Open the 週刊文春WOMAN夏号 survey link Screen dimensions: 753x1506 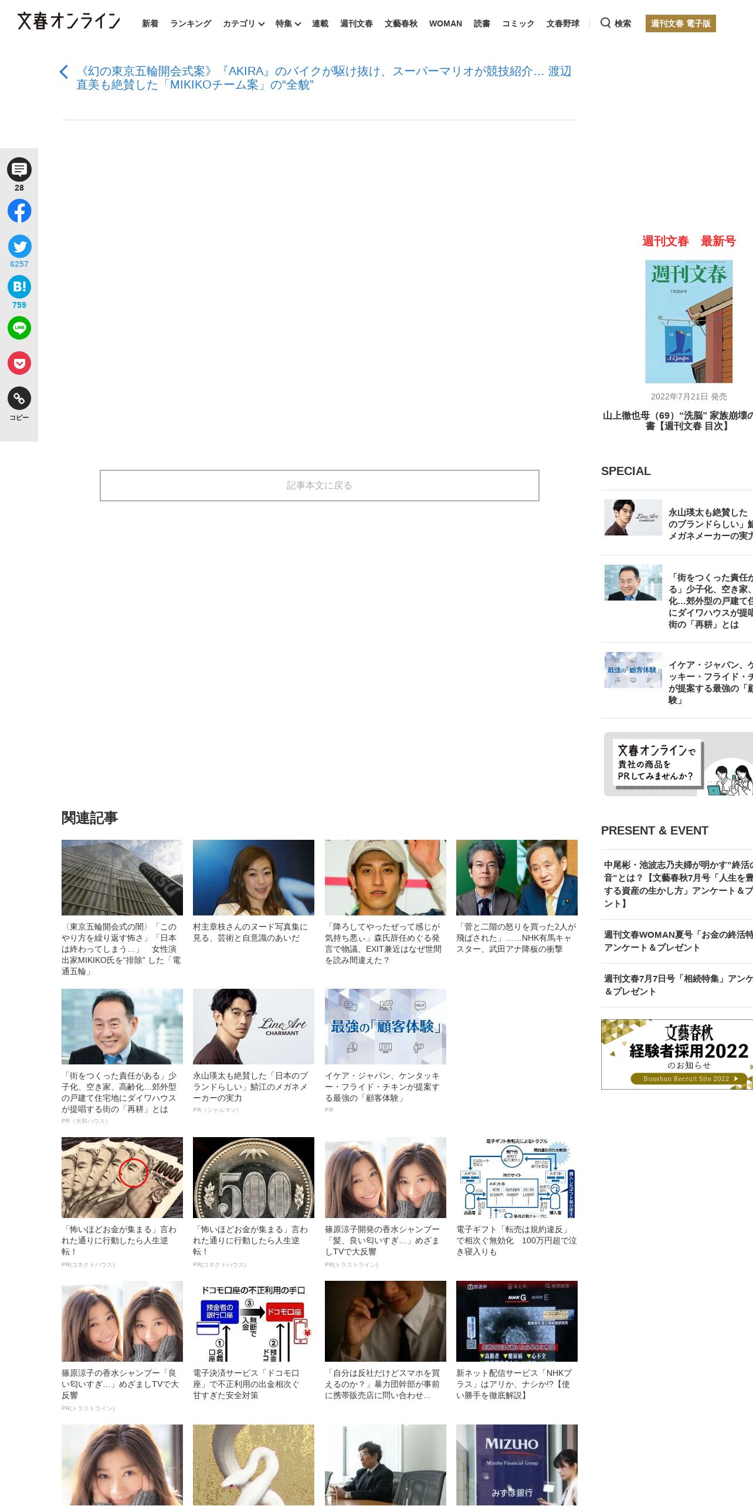[x=679, y=941]
